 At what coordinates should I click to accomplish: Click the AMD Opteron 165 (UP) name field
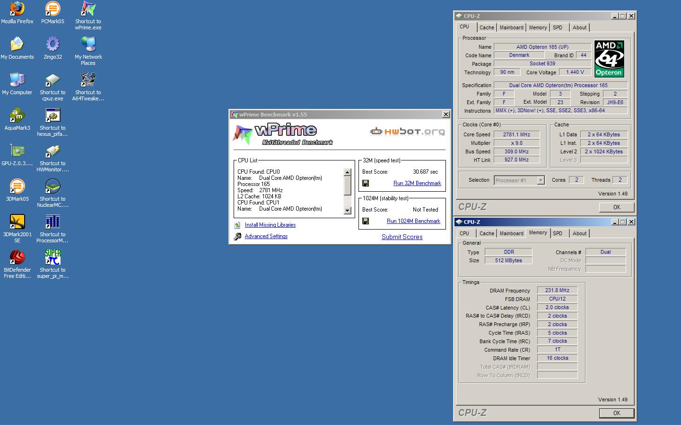(x=542, y=47)
